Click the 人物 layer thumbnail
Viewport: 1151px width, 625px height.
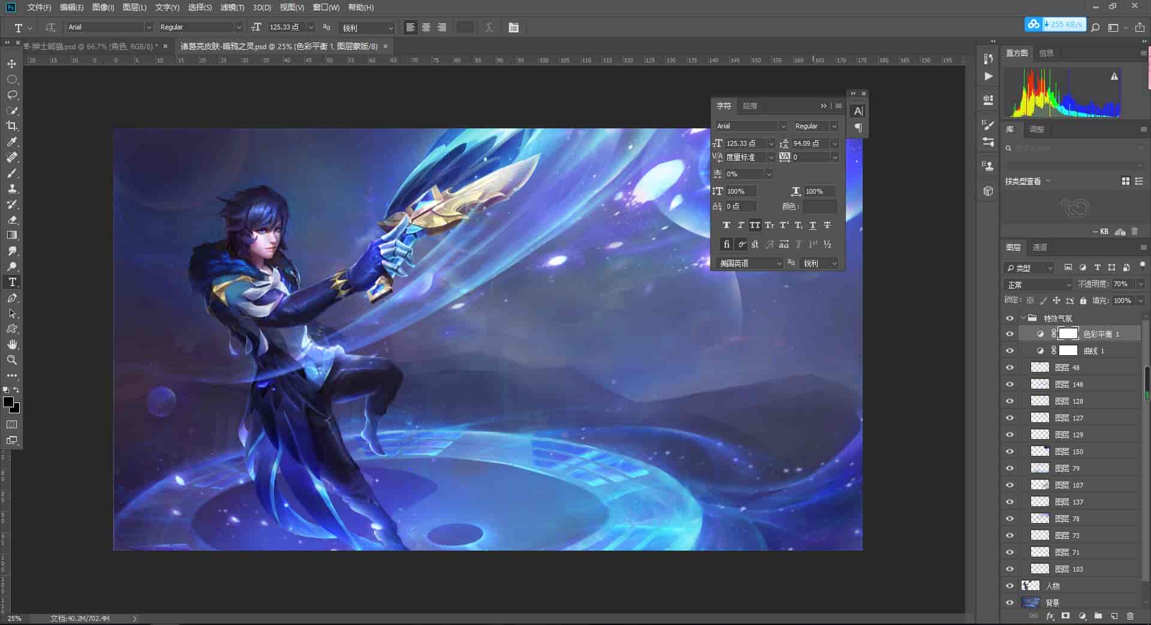tap(1030, 586)
